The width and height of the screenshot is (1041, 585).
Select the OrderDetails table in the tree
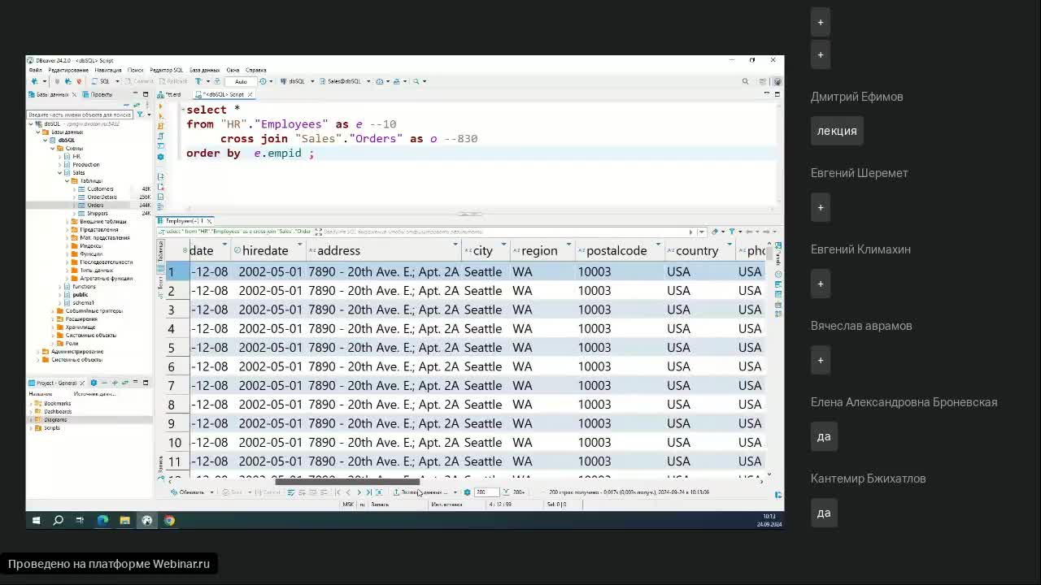click(102, 197)
